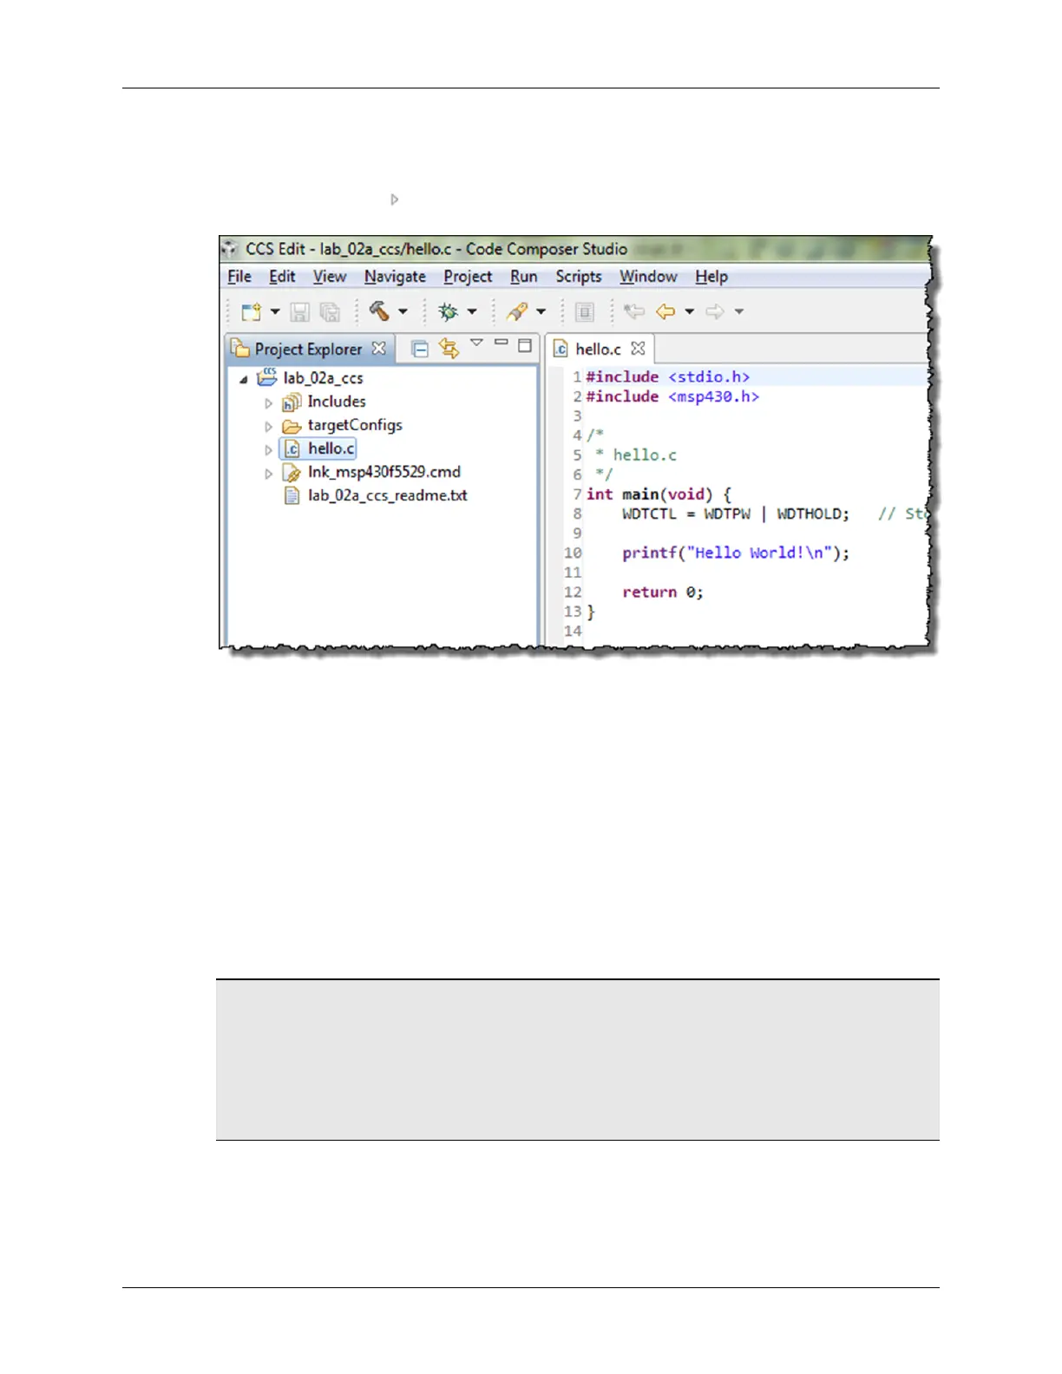
Task: Open the File menu
Action: pos(239,277)
